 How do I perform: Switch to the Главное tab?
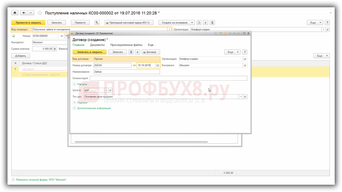[x=78, y=45]
